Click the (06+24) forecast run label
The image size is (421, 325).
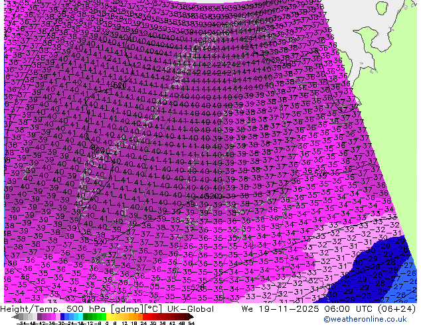point(397,309)
